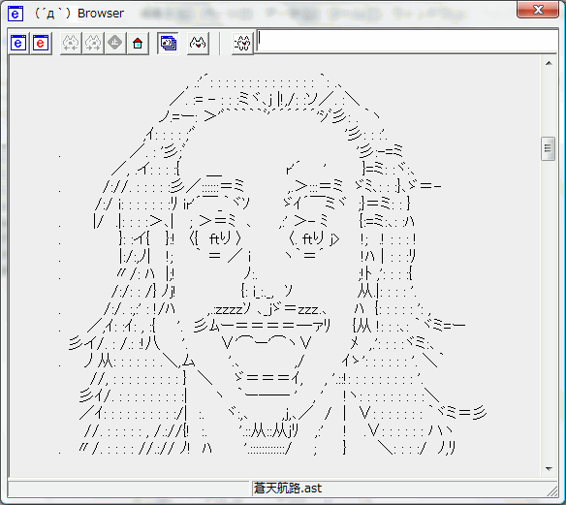Screen dimensions: 566x505
Task: Click the grayed-out stop icon
Action: [115, 44]
